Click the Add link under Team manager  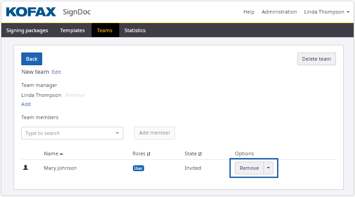(x=26, y=104)
